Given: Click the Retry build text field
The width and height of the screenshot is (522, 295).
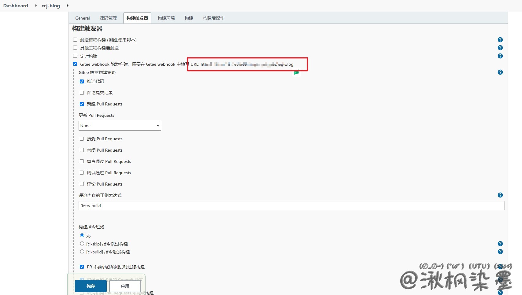Looking at the screenshot, I should tap(291, 206).
